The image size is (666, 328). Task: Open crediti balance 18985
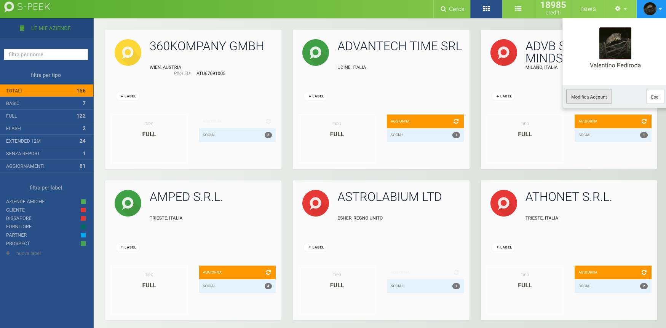[x=553, y=8]
